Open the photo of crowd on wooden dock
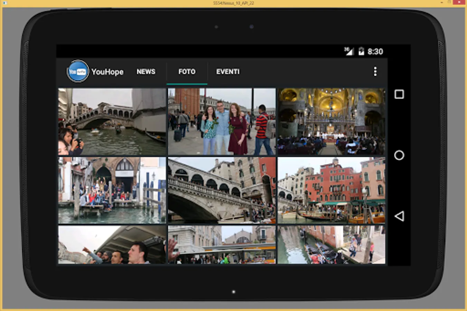The height and width of the screenshot is (311, 467). coord(112,190)
